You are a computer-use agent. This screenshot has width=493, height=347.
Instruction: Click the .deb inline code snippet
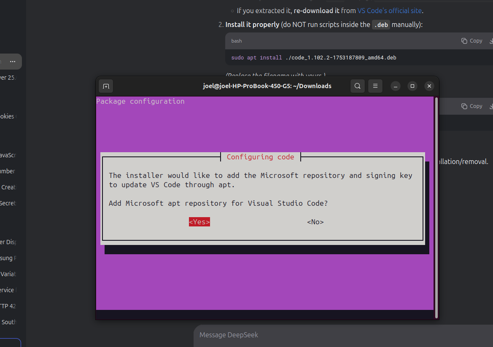point(381,25)
